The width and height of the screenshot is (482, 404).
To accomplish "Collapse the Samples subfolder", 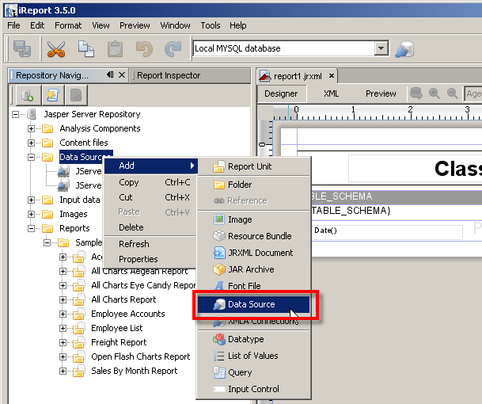I will click(x=47, y=242).
